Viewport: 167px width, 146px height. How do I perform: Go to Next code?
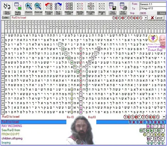tap(58, 6)
